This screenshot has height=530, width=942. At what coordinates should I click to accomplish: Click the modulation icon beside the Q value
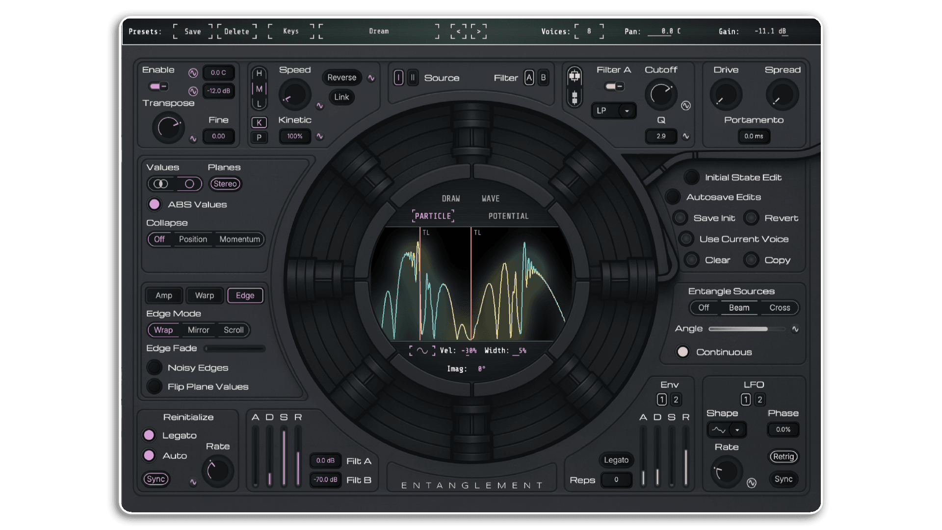(686, 136)
